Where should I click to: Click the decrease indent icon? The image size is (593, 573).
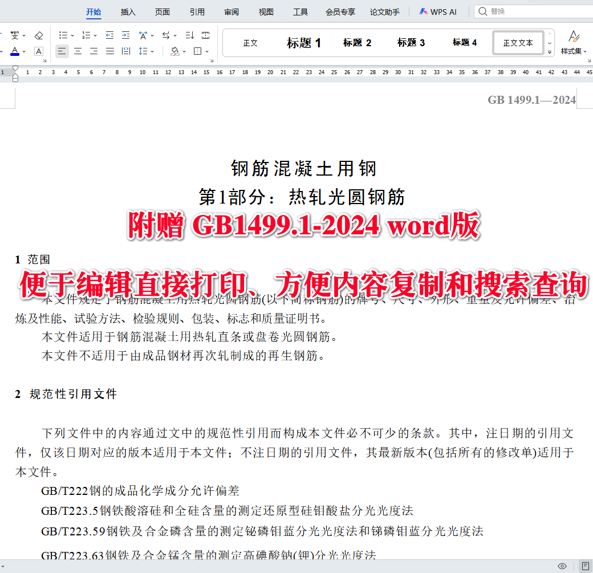point(109,35)
